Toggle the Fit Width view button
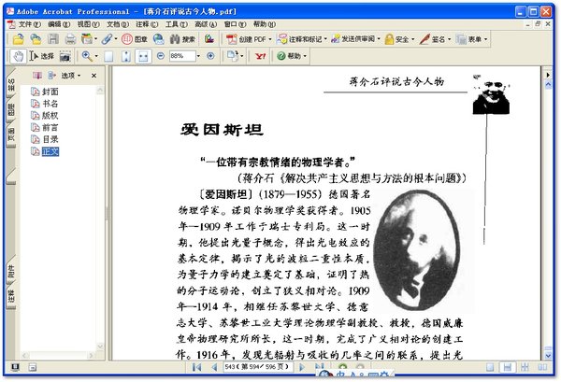 coord(143,56)
